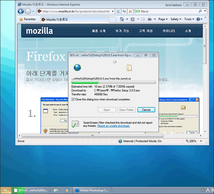
Task: Expand the Feeds dropdown arrow
Action: [x=138, y=19]
